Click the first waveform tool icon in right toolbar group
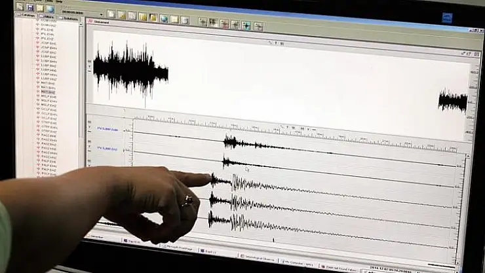 (203, 22)
